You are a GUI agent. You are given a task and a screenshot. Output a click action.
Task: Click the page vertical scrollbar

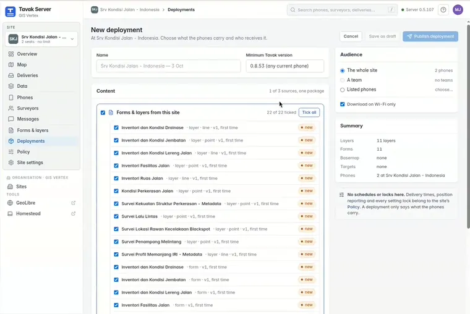[468, 126]
